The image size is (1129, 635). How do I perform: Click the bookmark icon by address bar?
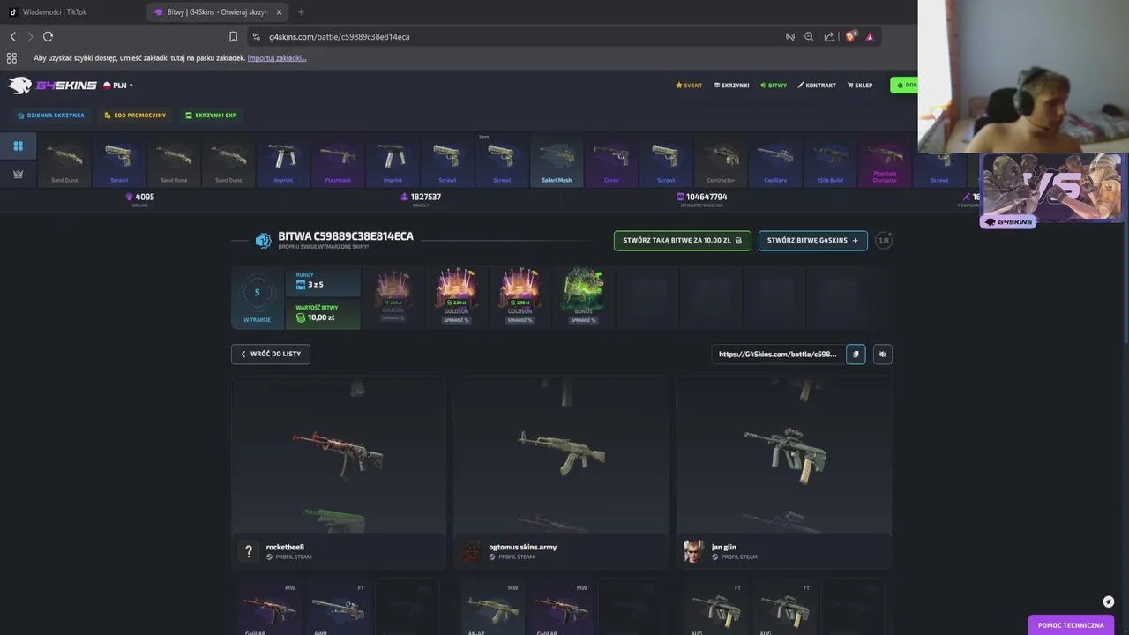[233, 37]
